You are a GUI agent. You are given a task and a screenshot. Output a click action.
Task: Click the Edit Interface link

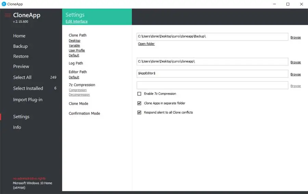coord(77,21)
